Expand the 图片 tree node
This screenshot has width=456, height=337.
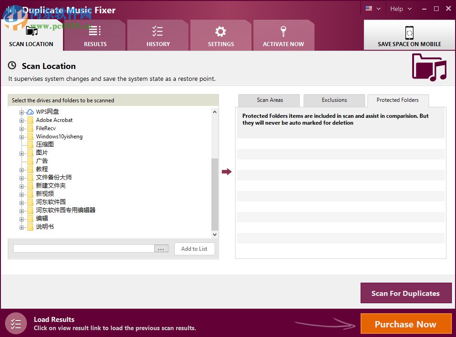click(21, 153)
